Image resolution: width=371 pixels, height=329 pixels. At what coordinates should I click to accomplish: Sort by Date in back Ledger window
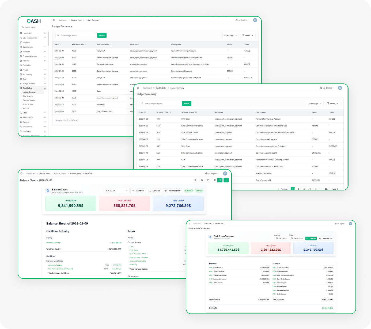58,44
